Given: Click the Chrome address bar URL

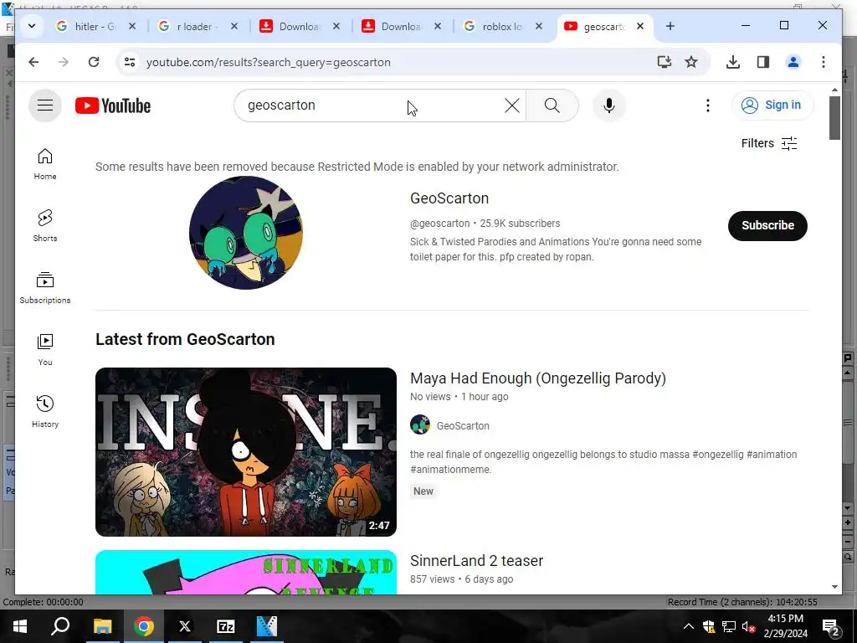Looking at the screenshot, I should (269, 62).
